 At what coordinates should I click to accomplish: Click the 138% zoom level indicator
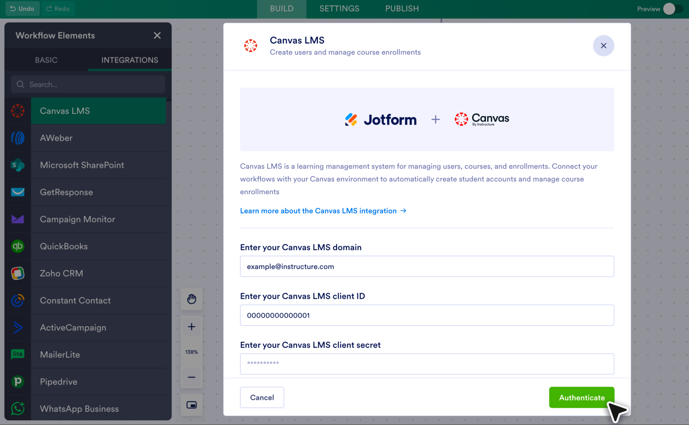tap(192, 352)
